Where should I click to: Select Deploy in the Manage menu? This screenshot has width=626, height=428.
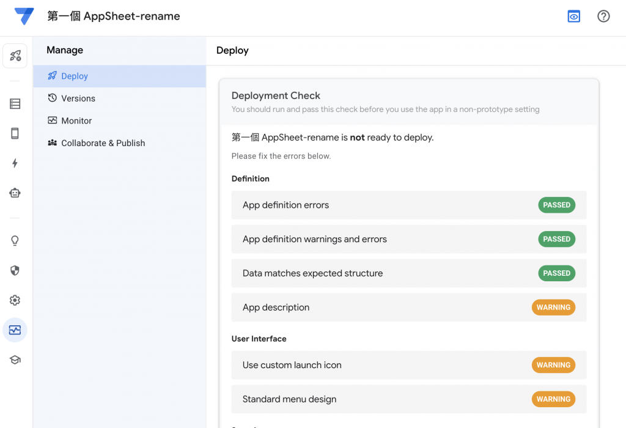click(x=75, y=76)
